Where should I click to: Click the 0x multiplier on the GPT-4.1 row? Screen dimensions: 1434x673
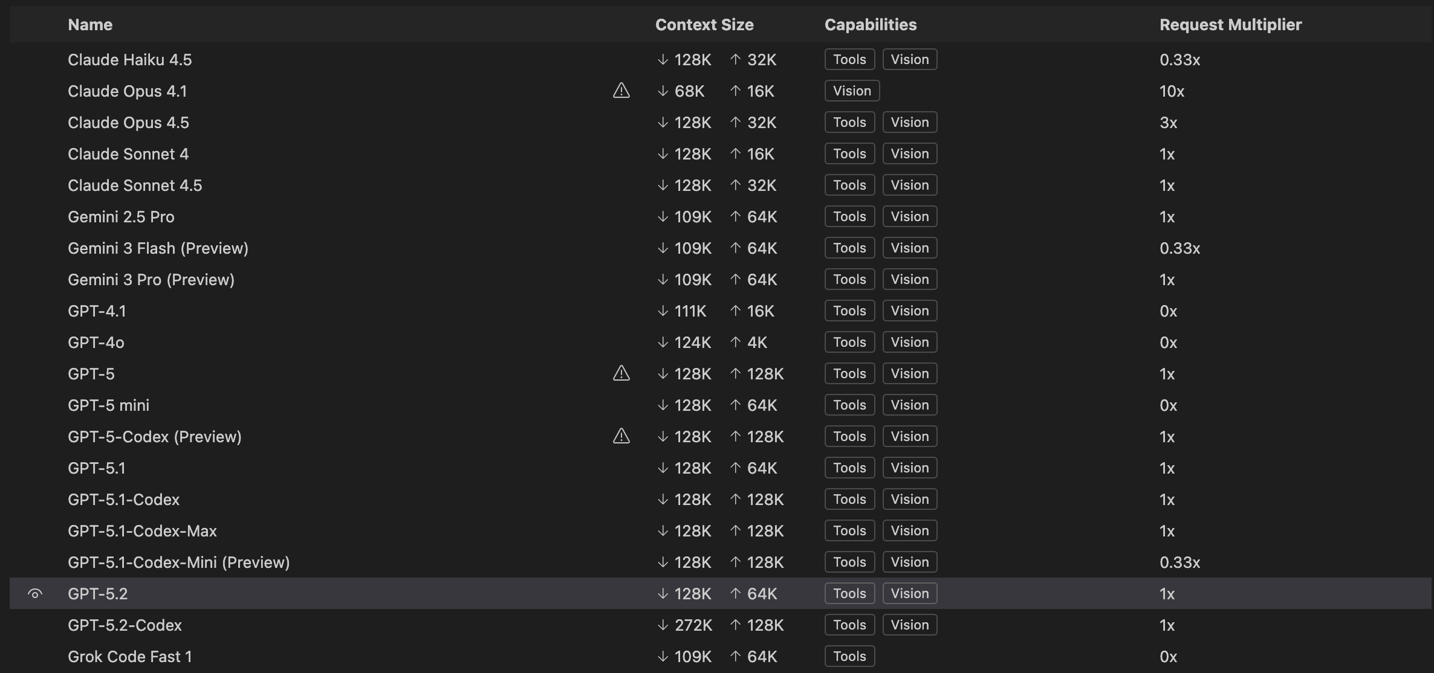pos(1168,311)
